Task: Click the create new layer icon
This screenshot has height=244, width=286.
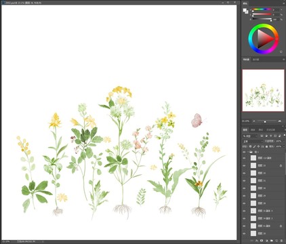Action: 277,241
